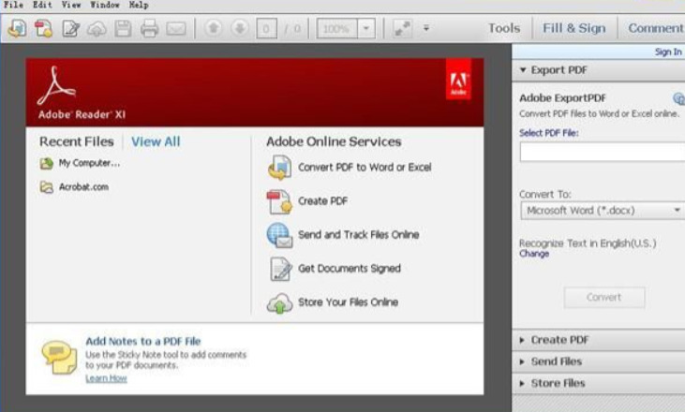Click the Adobe Reader XI Acrobat logo
685x412 pixels.
click(x=56, y=85)
